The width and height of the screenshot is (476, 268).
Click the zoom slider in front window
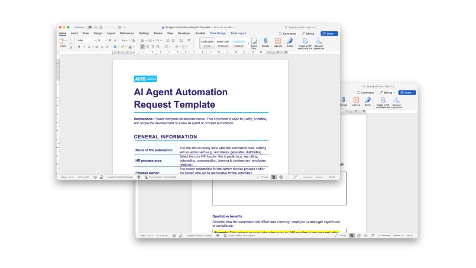(x=312, y=177)
